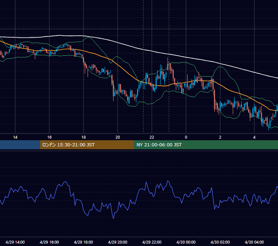
Task: Click the time axis label 2
Action: click(x=220, y=137)
